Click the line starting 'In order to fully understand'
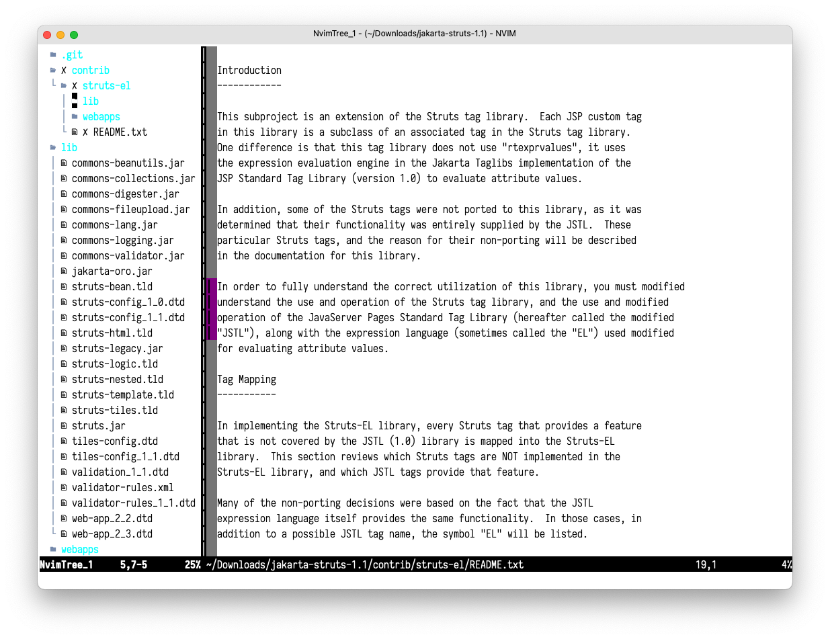The image size is (830, 639). point(451,287)
